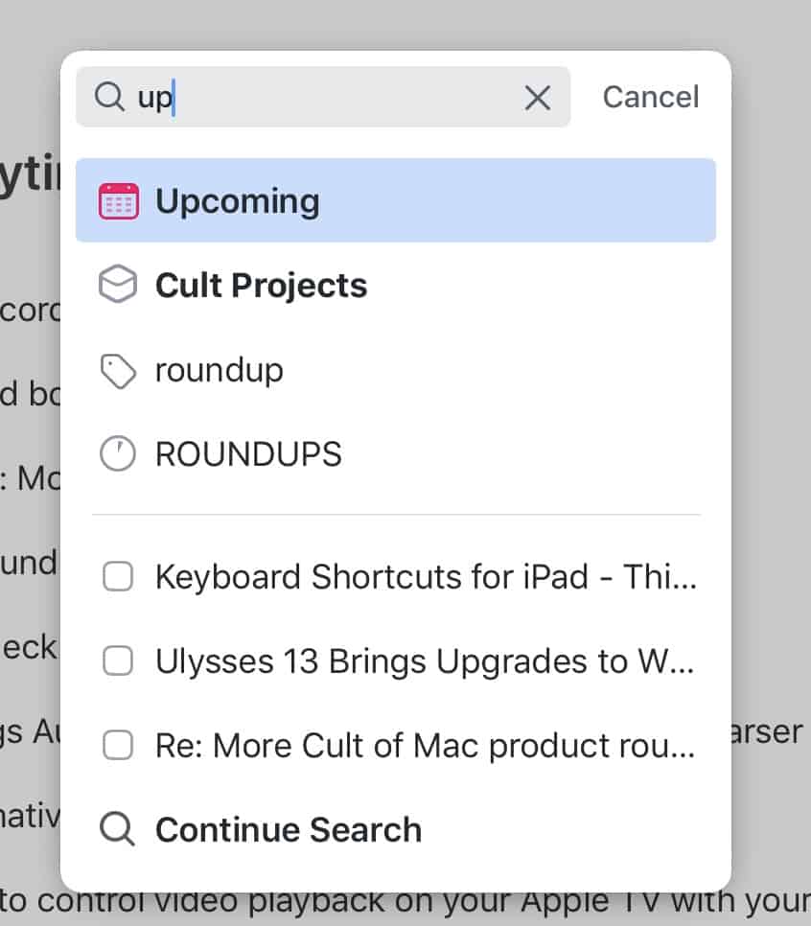Click the Cult Projects area icon
The image size is (811, 926).
coord(117,285)
